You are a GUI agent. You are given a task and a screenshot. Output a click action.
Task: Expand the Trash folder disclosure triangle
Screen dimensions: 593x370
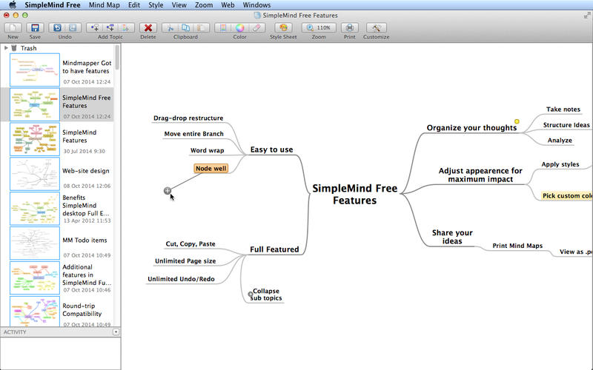pos(6,47)
